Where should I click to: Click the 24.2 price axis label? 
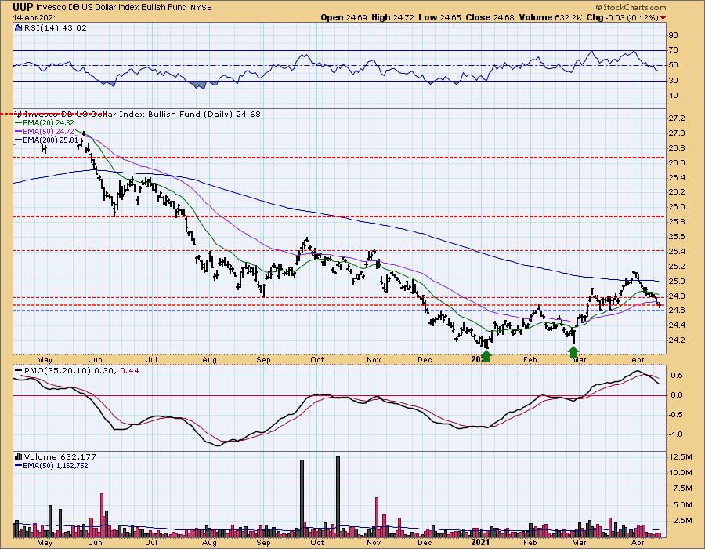[x=677, y=340]
